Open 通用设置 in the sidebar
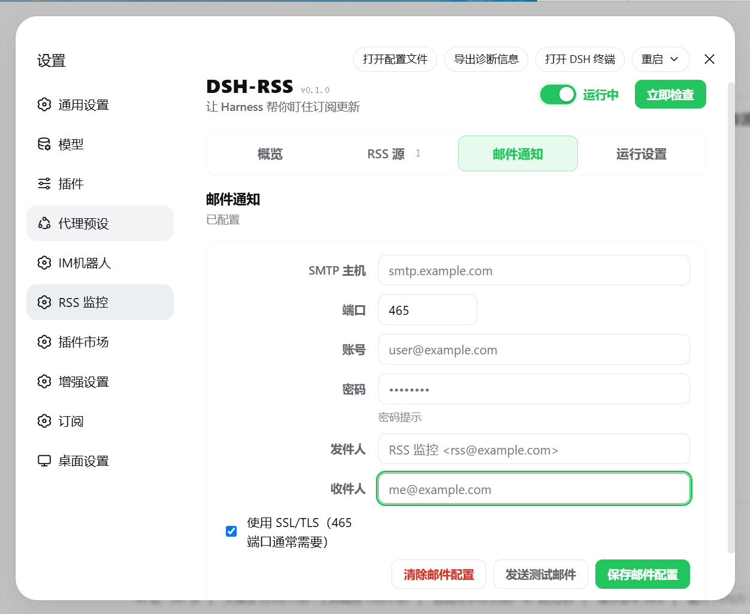Image resolution: width=750 pixels, height=614 pixels. tap(100, 104)
